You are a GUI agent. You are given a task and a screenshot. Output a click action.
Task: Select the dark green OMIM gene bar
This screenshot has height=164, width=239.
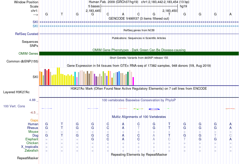click(x=139, y=53)
